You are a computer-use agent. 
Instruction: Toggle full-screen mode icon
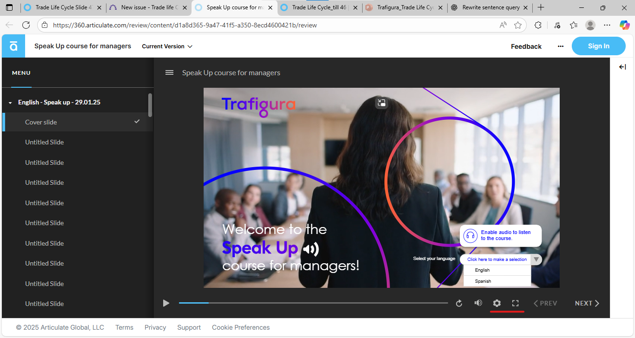pyautogui.click(x=515, y=303)
